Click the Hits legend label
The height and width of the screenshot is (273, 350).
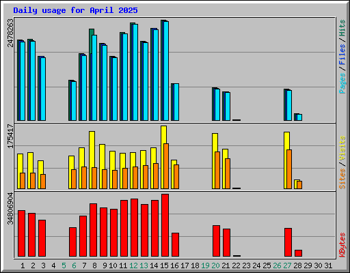point(342,28)
